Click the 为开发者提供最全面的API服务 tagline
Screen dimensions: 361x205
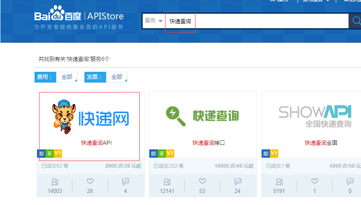(79, 27)
